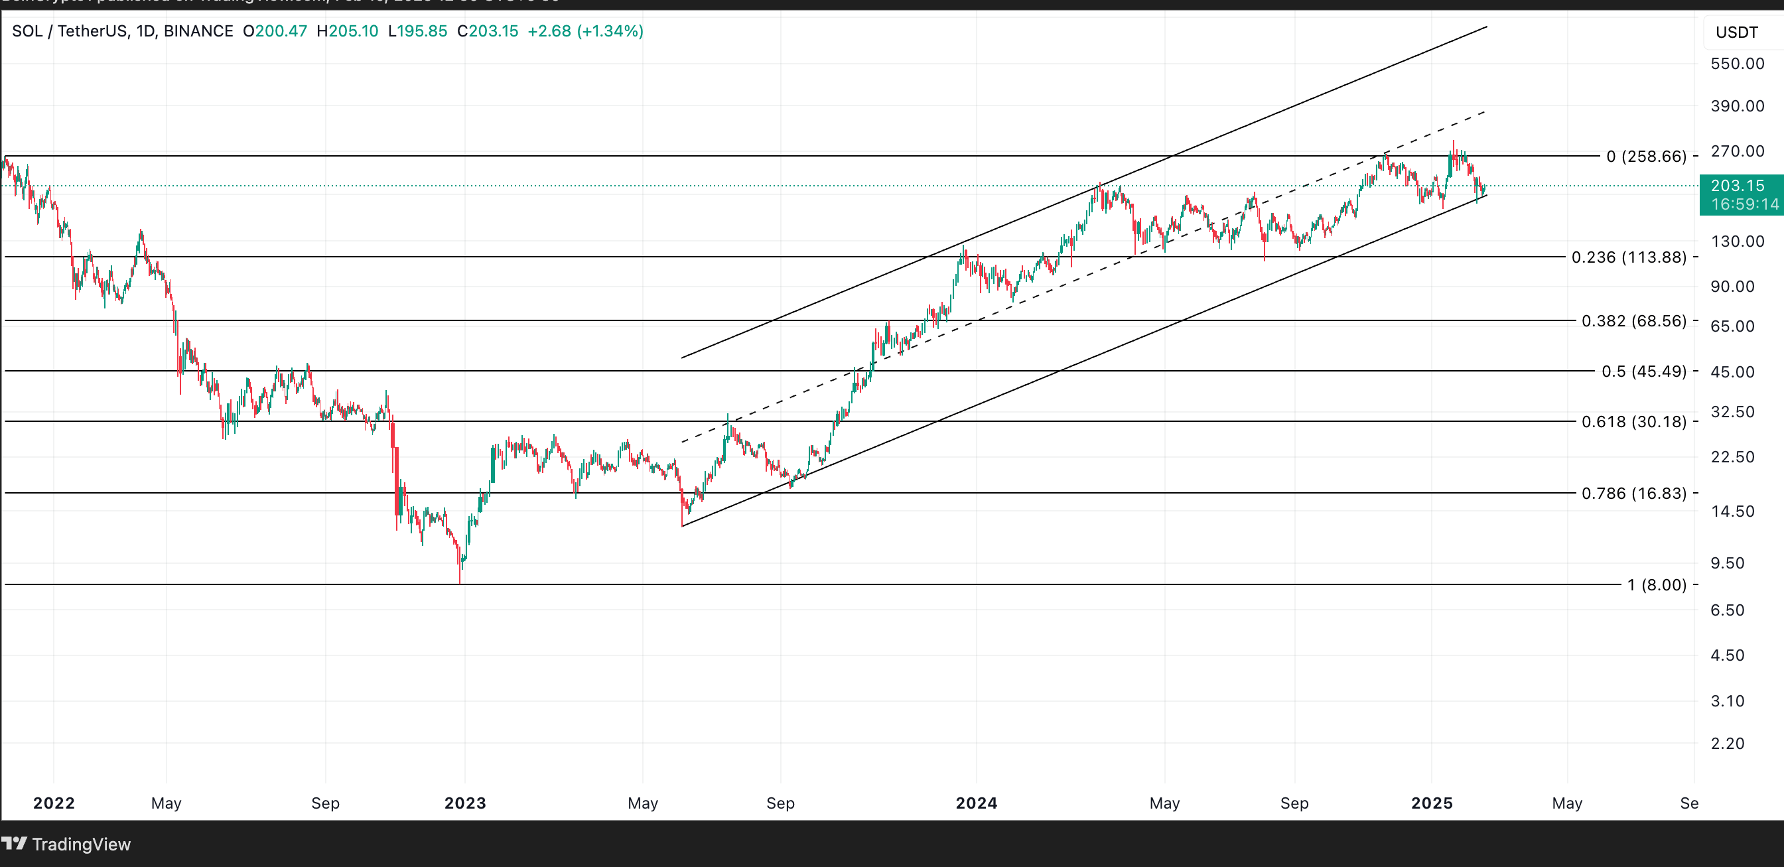The image size is (1784, 867).
Task: Select the 1 (8.00) Fibonacci label
Action: [1657, 585]
